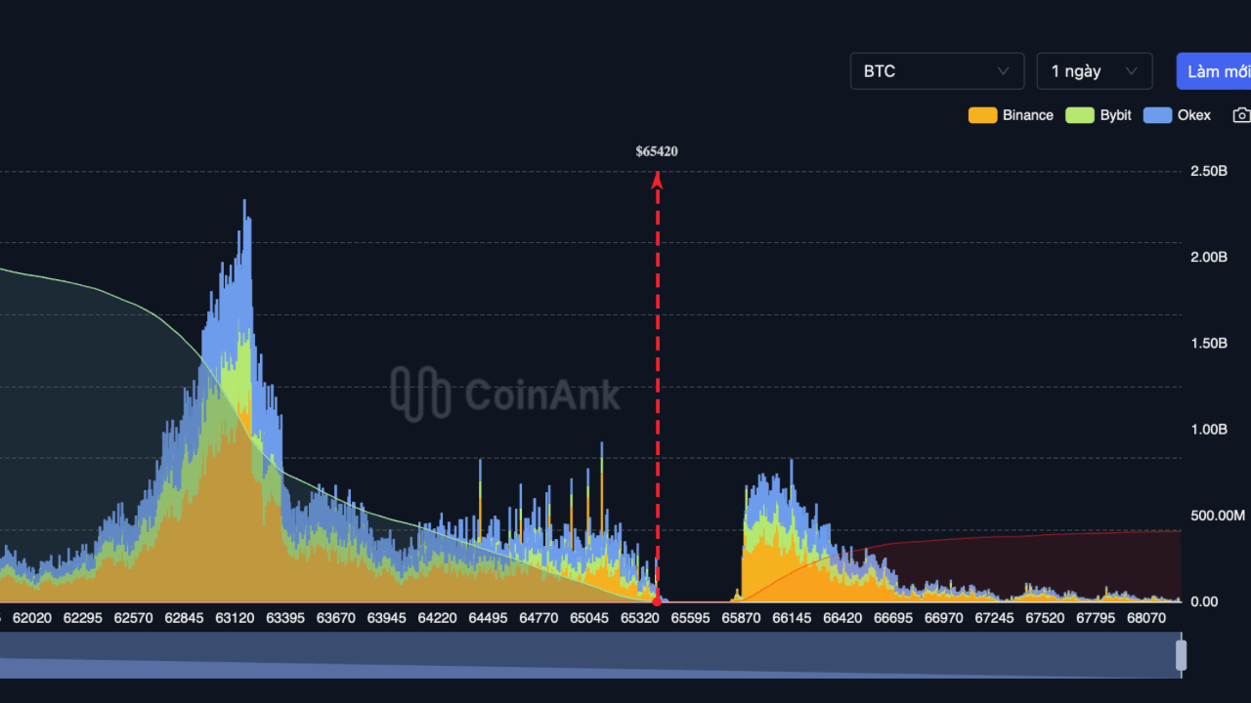Expand the coin selection list
Screen dimensions: 1251x703
(936, 70)
